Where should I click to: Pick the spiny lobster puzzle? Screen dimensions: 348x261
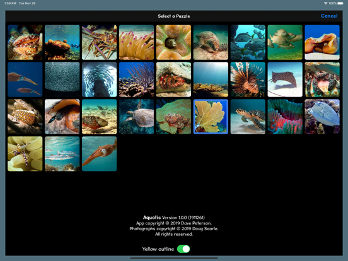pos(99,42)
